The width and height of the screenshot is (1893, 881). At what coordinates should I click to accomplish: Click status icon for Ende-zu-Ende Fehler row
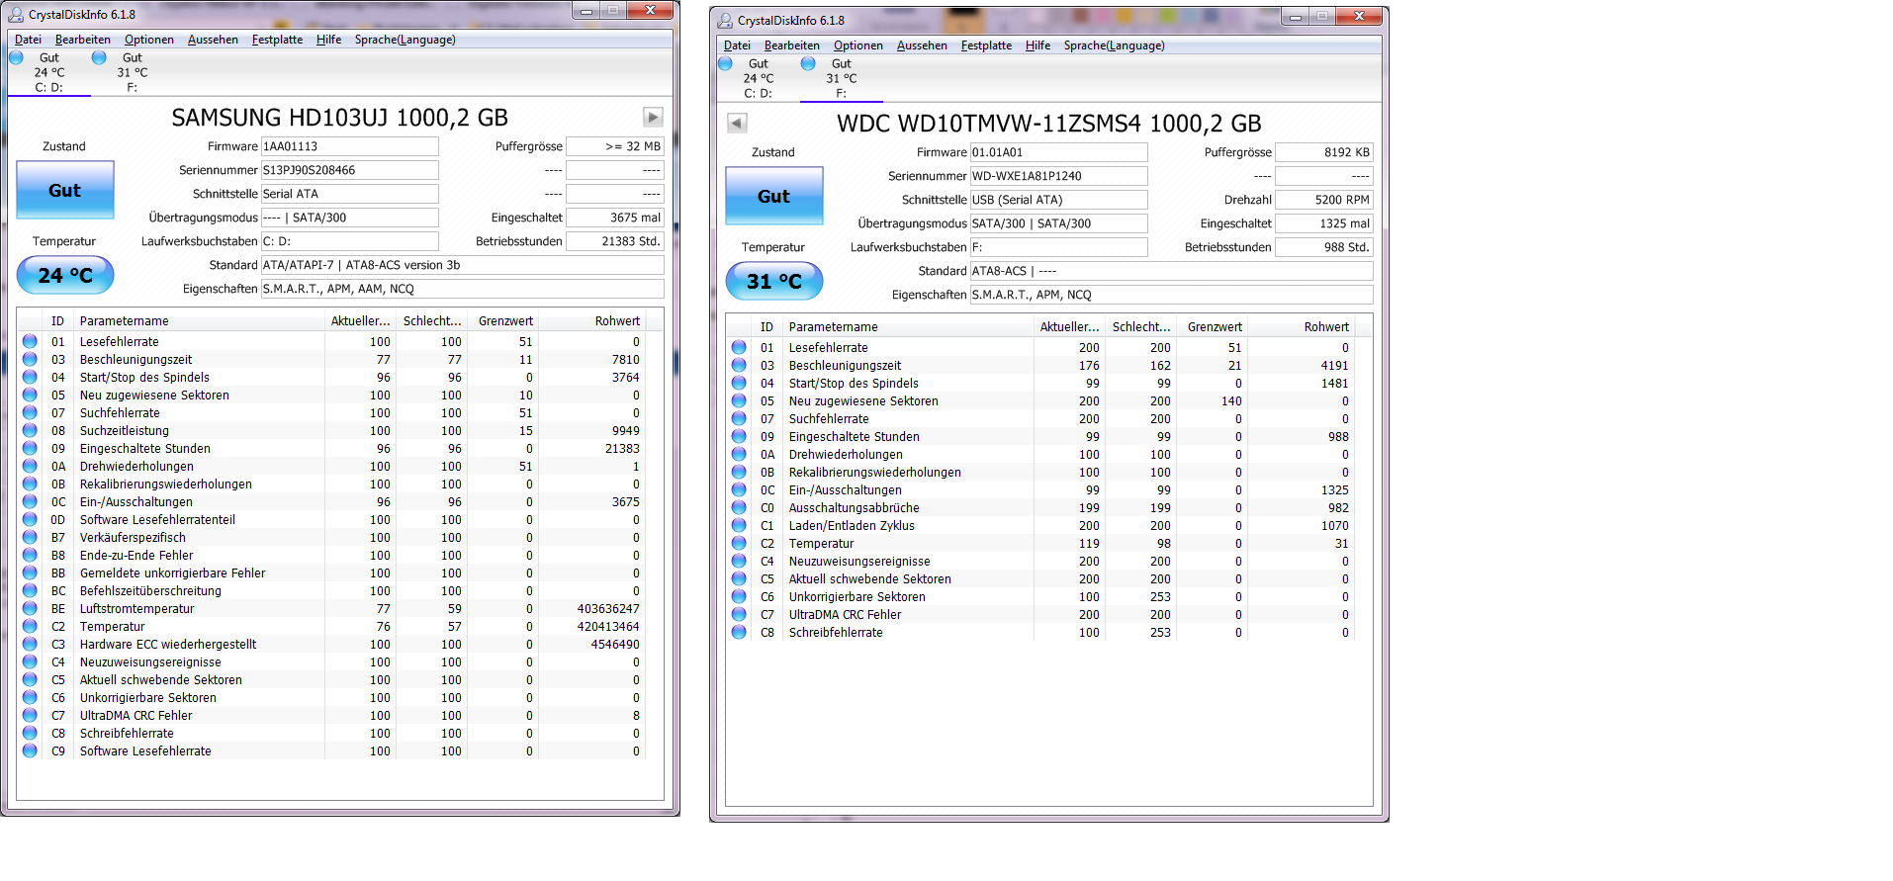tap(30, 555)
